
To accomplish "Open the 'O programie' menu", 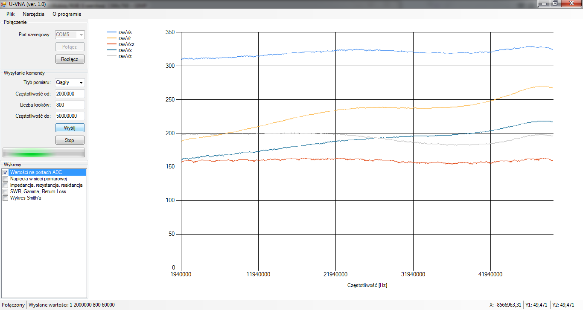I will [x=67, y=14].
